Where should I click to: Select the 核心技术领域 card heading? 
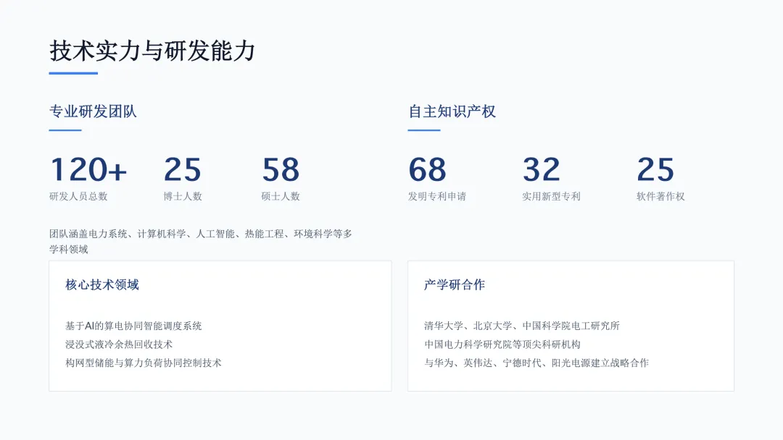pyautogui.click(x=102, y=284)
